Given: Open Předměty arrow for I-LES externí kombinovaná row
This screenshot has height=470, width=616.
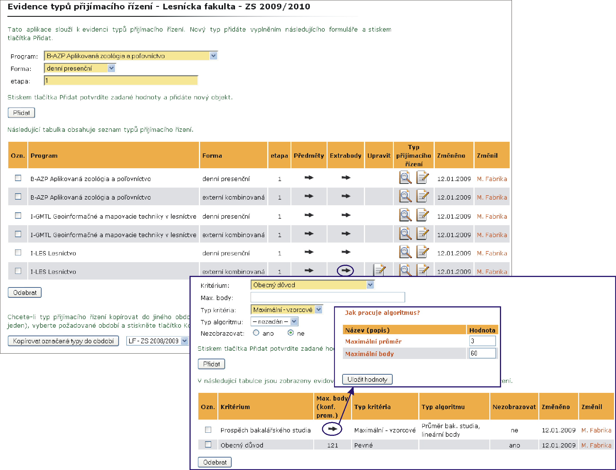Looking at the screenshot, I should click(309, 270).
